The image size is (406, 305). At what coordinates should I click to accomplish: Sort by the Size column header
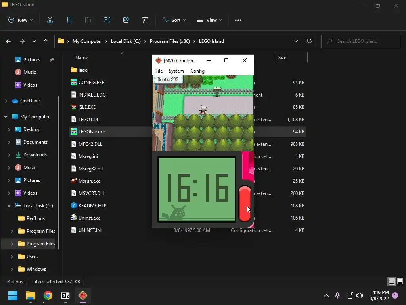(x=282, y=58)
